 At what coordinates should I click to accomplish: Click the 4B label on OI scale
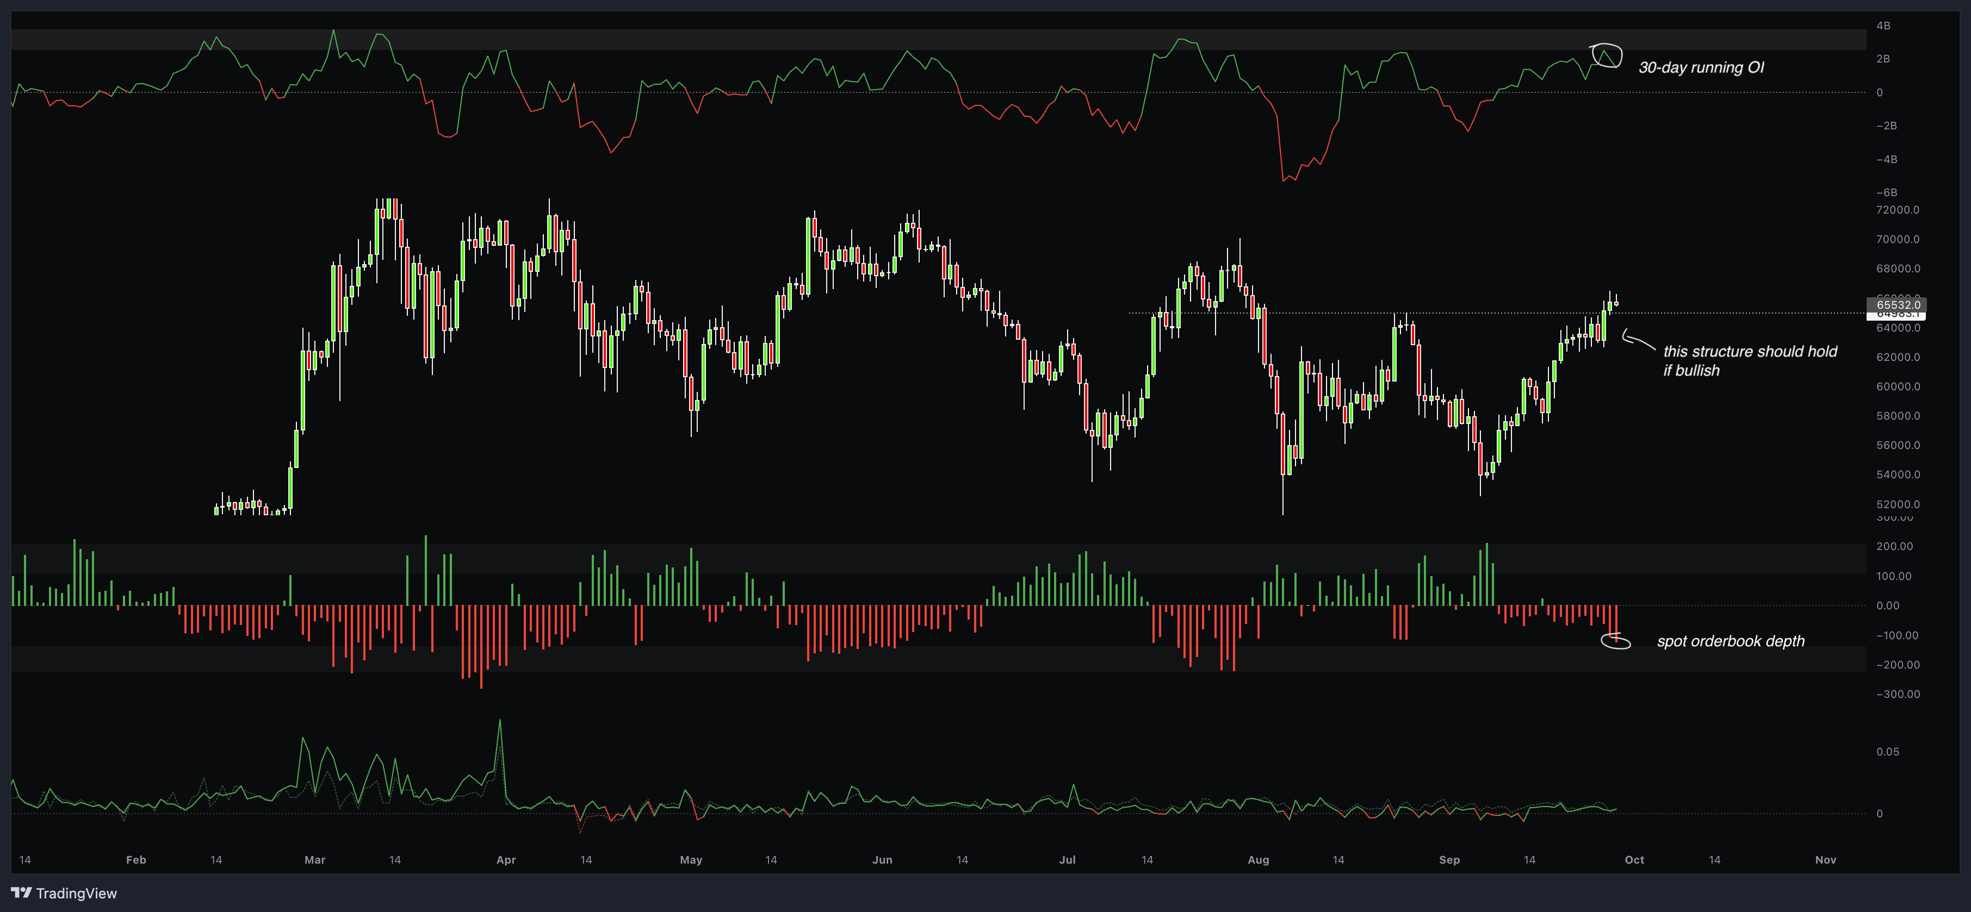tap(1883, 25)
